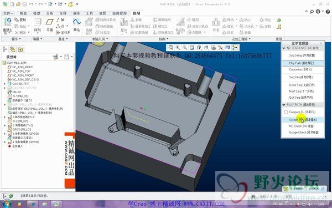Click the Windows Start button
Image resolution: width=332 pixels, height=208 pixels.
[x=6, y=204]
